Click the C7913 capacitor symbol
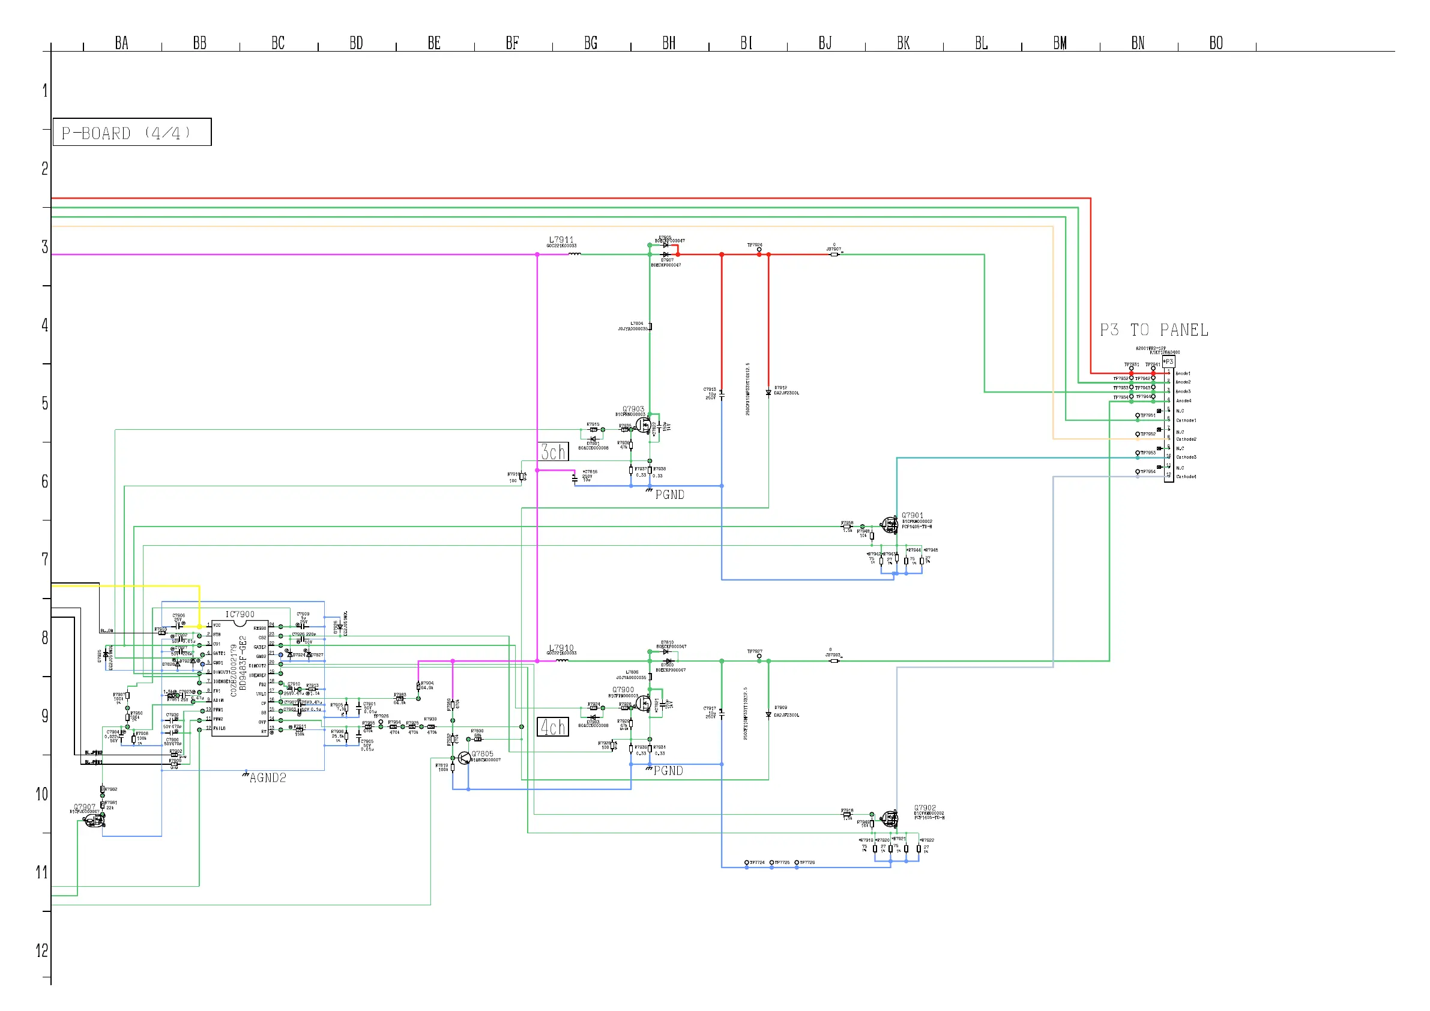This screenshot has height=1011, width=1430. pyautogui.click(x=722, y=394)
